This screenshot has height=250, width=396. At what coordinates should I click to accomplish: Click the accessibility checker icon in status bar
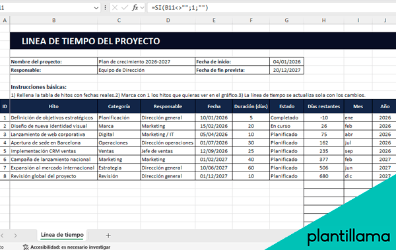coord(26,247)
